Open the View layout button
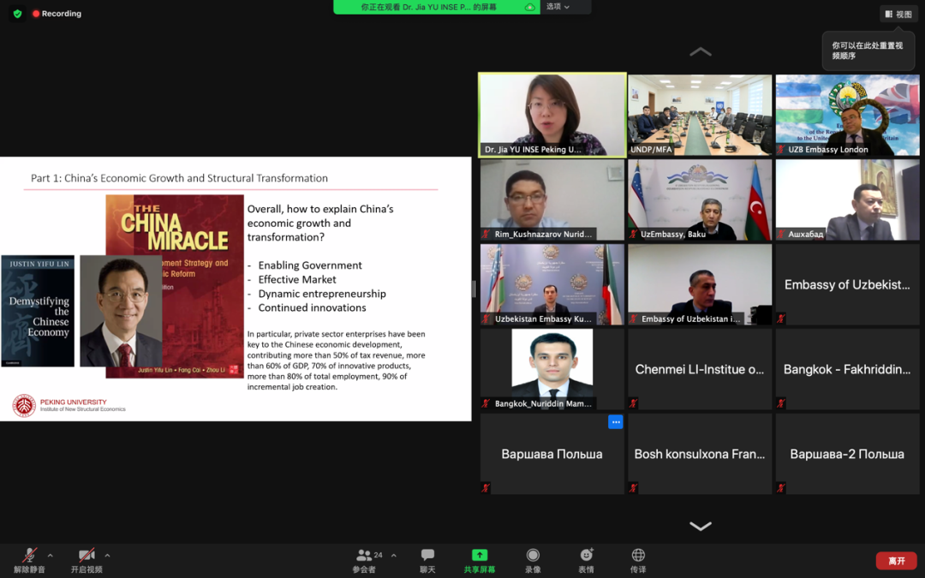Viewport: 925px width, 578px height. click(x=898, y=14)
